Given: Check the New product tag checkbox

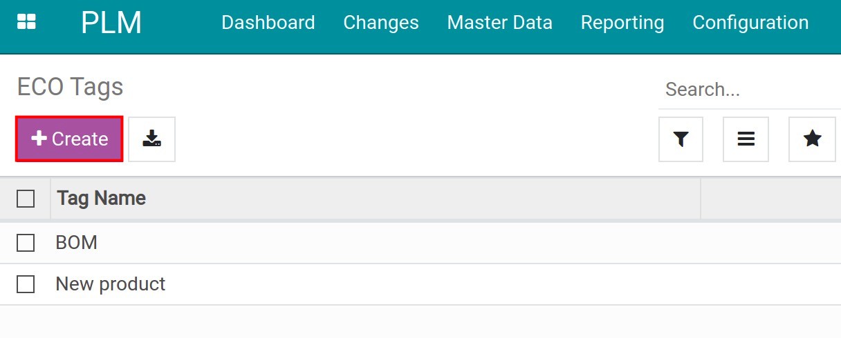Looking at the screenshot, I should pyautogui.click(x=26, y=284).
